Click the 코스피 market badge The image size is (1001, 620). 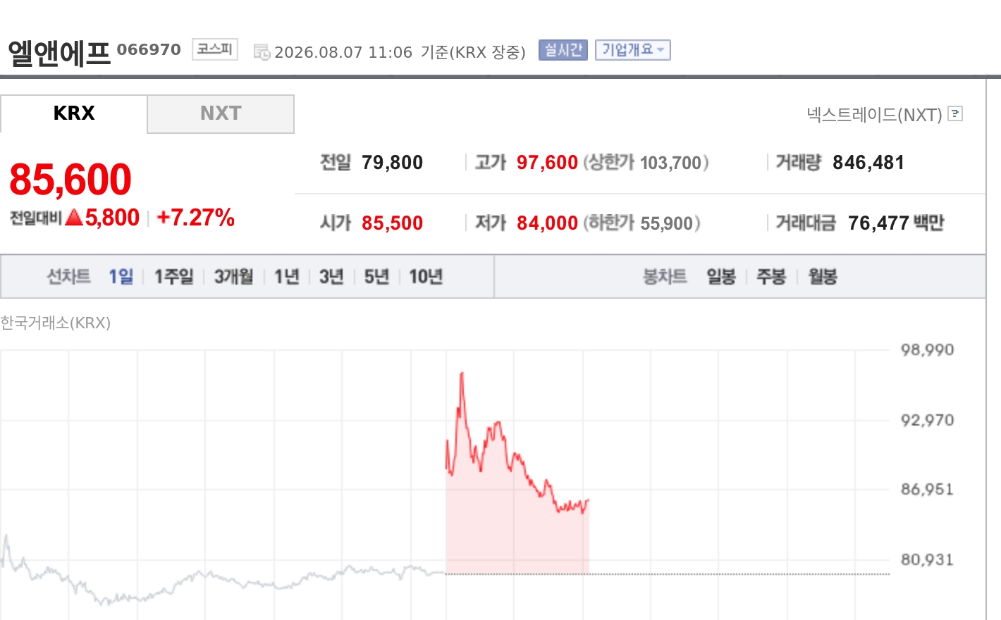pyautogui.click(x=215, y=49)
